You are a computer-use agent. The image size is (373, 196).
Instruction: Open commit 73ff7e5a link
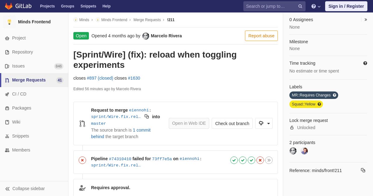click(x=162, y=159)
